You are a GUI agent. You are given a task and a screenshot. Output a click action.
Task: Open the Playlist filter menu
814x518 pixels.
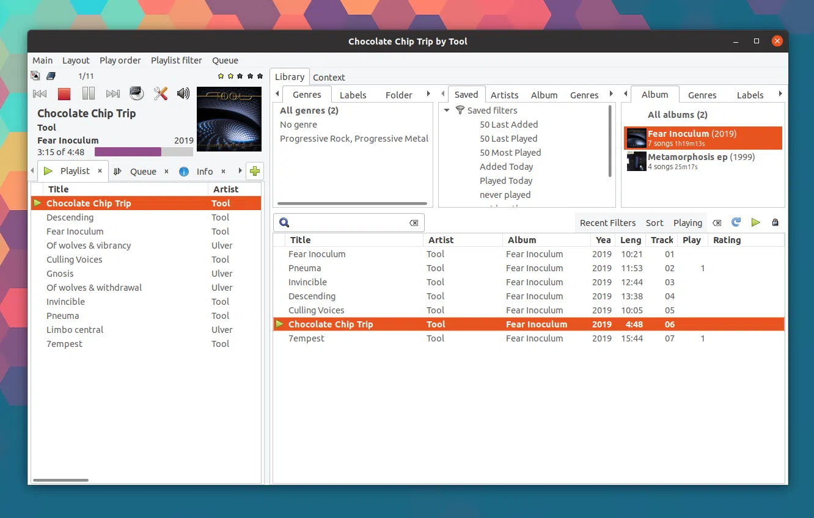tap(177, 60)
